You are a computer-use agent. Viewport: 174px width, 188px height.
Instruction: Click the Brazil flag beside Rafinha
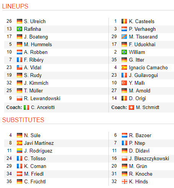[x=20, y=29]
